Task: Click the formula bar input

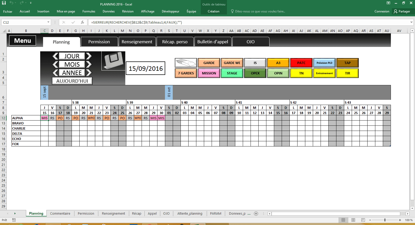Action: (x=249, y=22)
